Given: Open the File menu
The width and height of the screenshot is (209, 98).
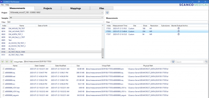Looking at the screenshot, I should [2, 5].
